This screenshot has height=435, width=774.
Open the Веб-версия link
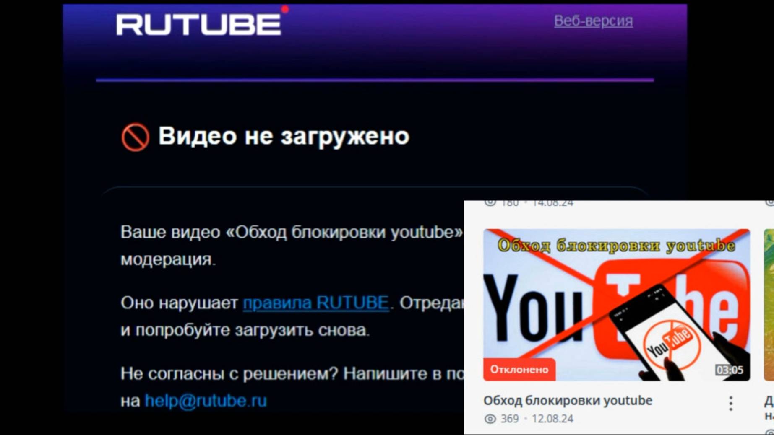(x=593, y=21)
